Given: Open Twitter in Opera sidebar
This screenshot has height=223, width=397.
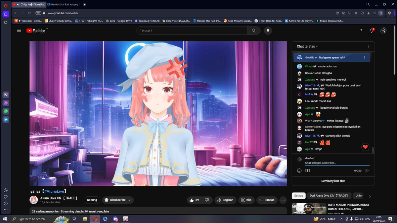Looking at the screenshot, I should (x=6, y=120).
